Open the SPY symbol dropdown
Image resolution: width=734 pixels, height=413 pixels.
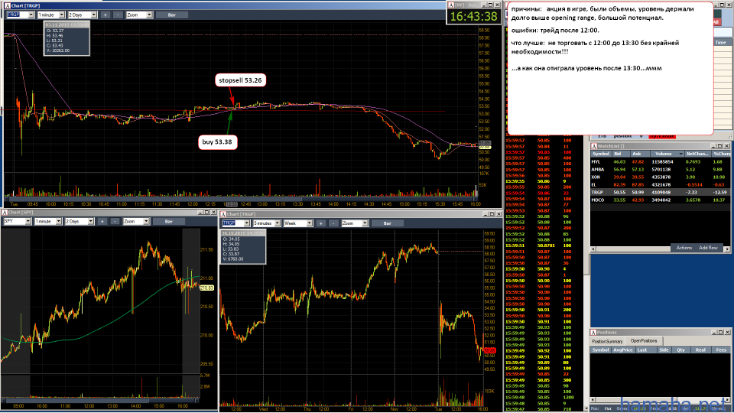pos(28,222)
